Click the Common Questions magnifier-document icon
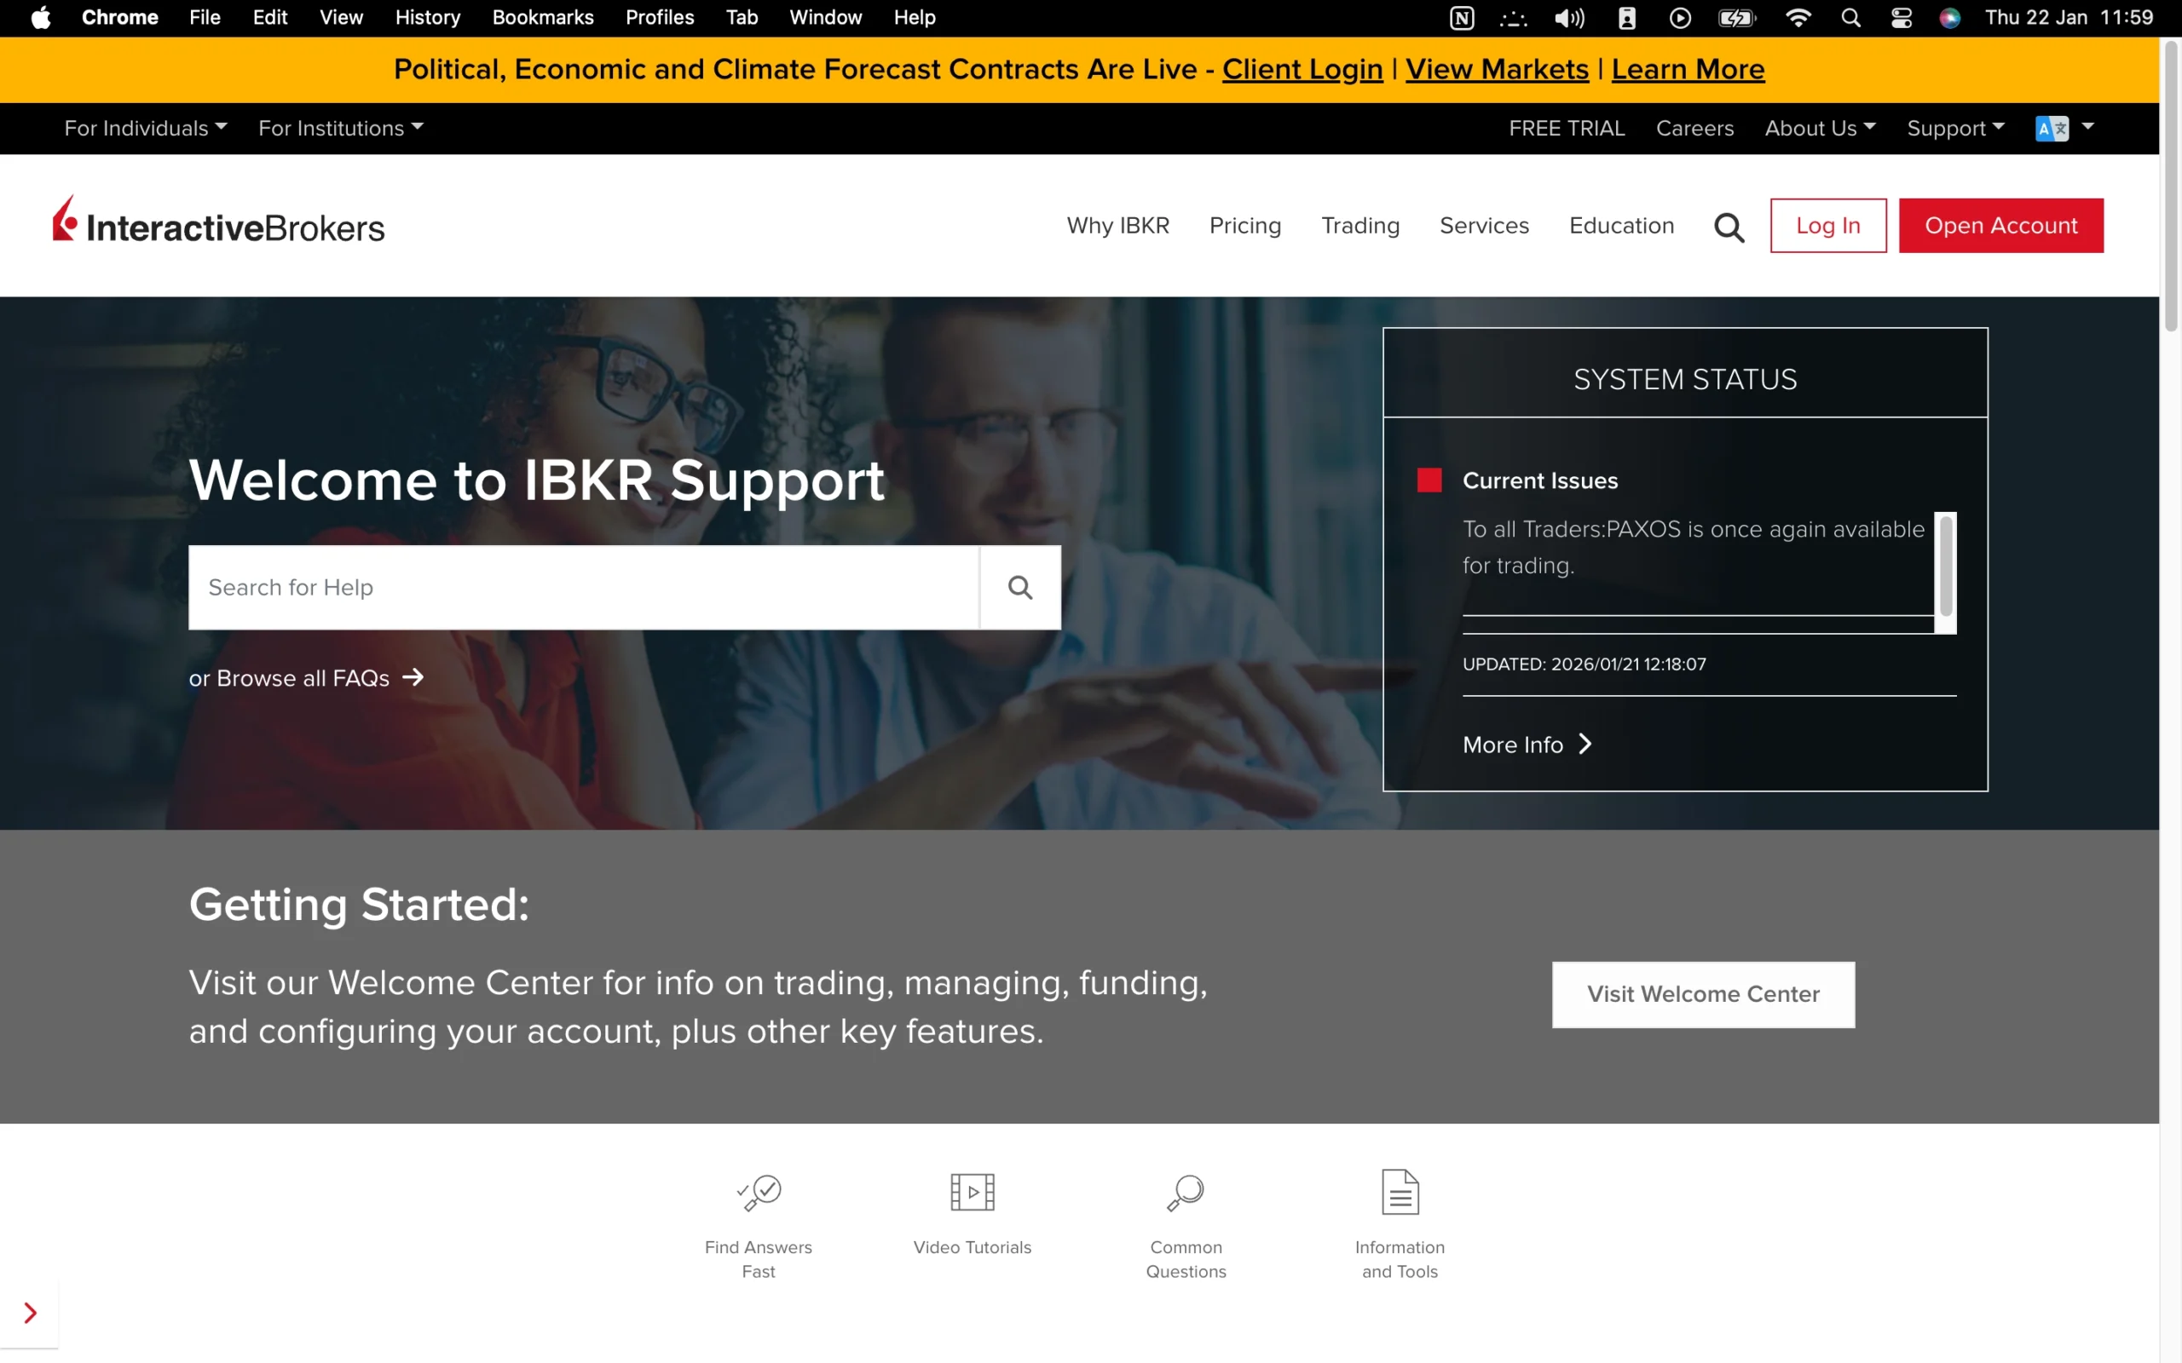This screenshot has height=1363, width=2182. pyautogui.click(x=1185, y=1192)
